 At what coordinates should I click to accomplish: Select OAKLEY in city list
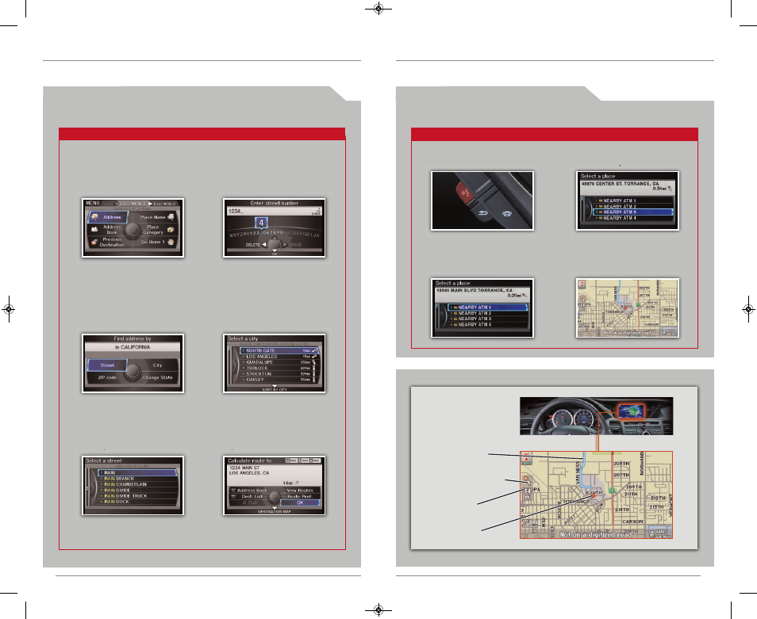pos(279,380)
